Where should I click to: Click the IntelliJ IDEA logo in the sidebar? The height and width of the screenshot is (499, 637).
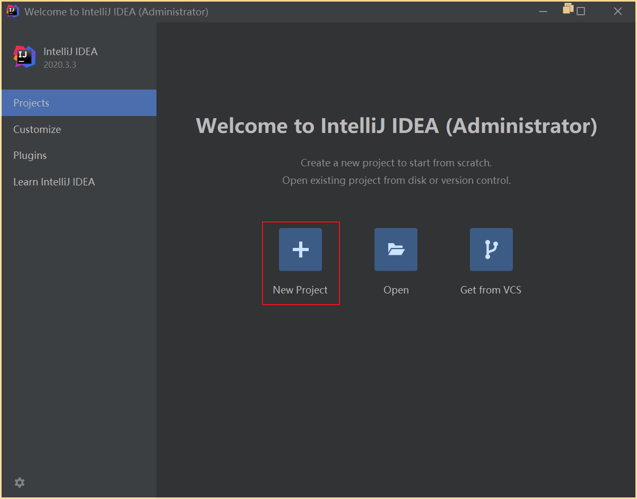tap(24, 57)
